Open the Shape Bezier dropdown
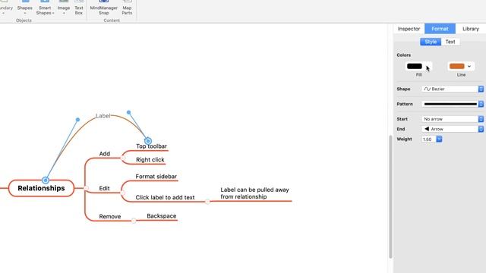 point(453,89)
